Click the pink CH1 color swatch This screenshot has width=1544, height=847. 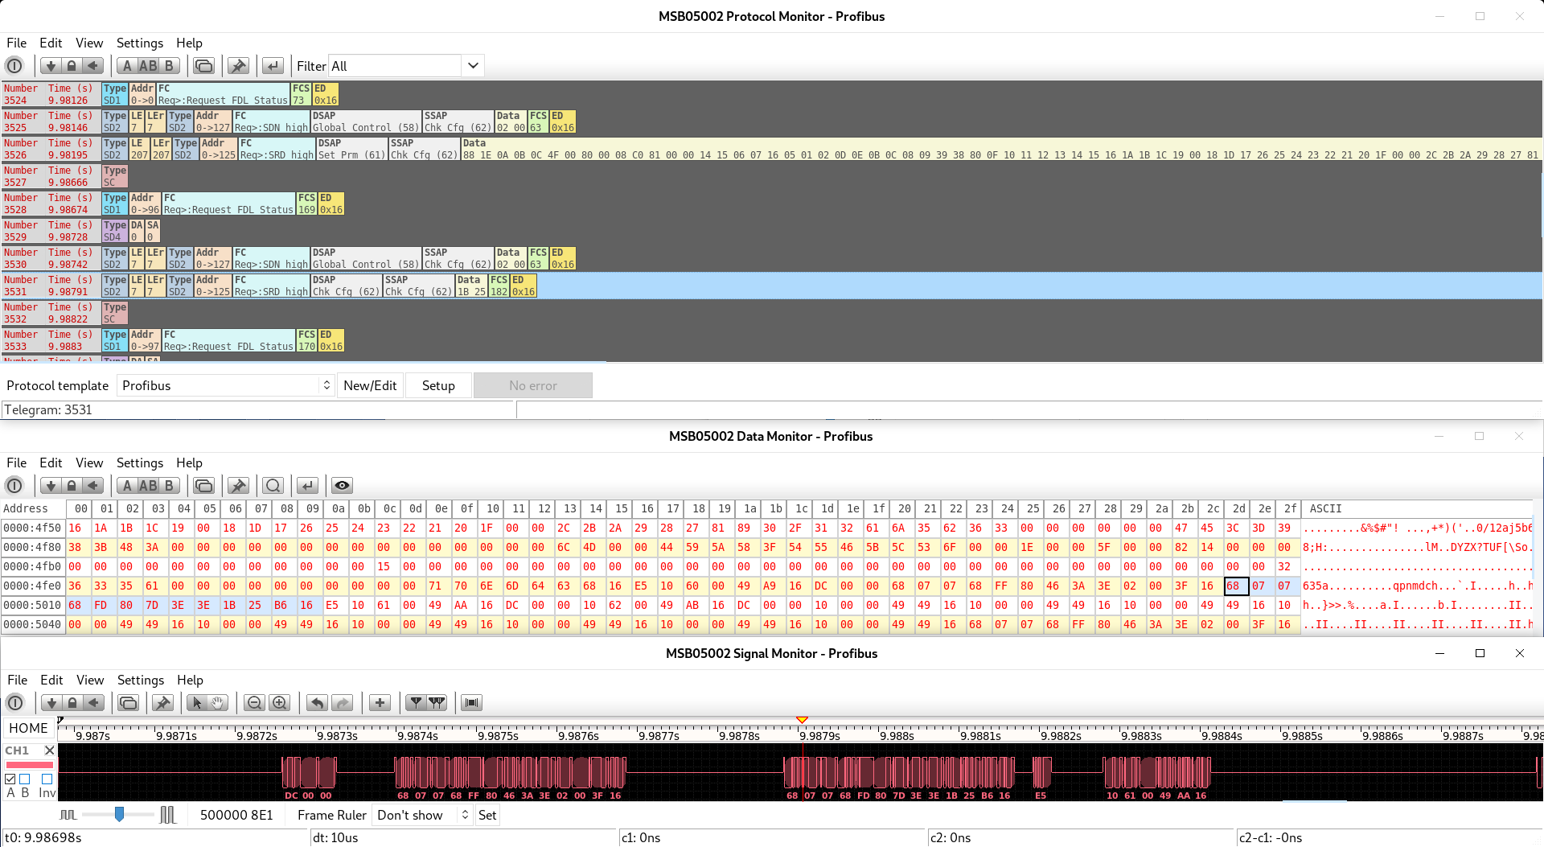[29, 765]
